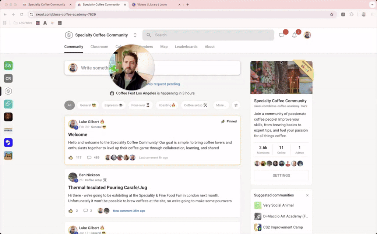Close the Suggested communities panel
The width and height of the screenshot is (377, 234).
tap(307, 195)
